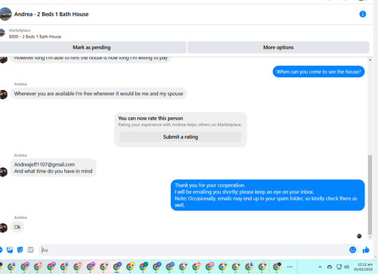The image size is (378, 274).
Task: Click the 'You can now rate this person' heading
Action: (150, 118)
